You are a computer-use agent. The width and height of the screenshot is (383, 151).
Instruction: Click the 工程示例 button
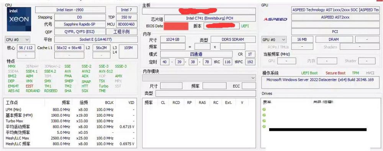pyautogui.click(x=122, y=32)
